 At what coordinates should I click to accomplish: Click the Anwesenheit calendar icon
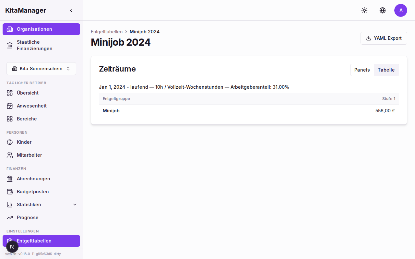coord(10,106)
